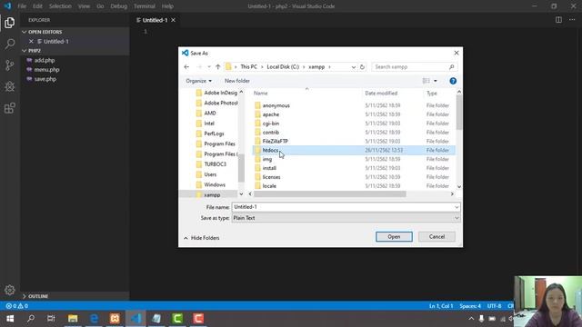Viewport: 582px width, 327px height.
Task: Select the apache folder
Action: pos(271,114)
